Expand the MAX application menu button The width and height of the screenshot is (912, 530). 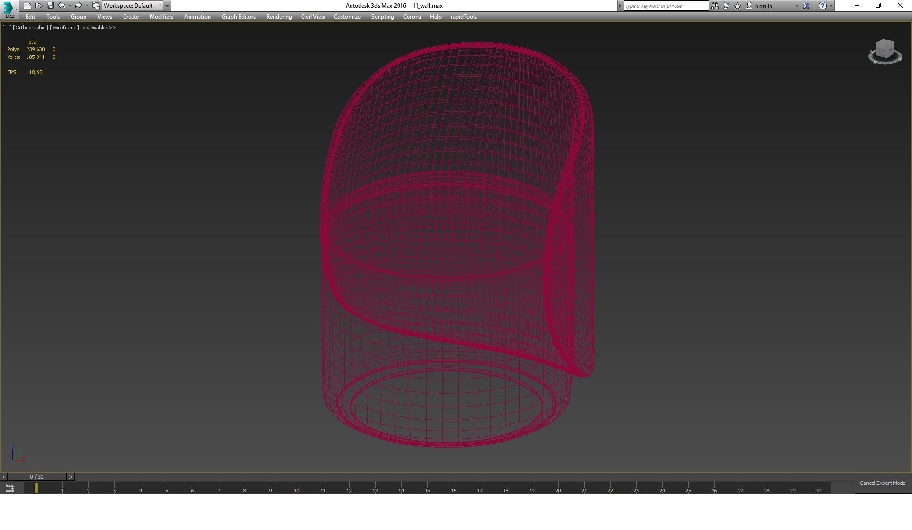(9, 9)
